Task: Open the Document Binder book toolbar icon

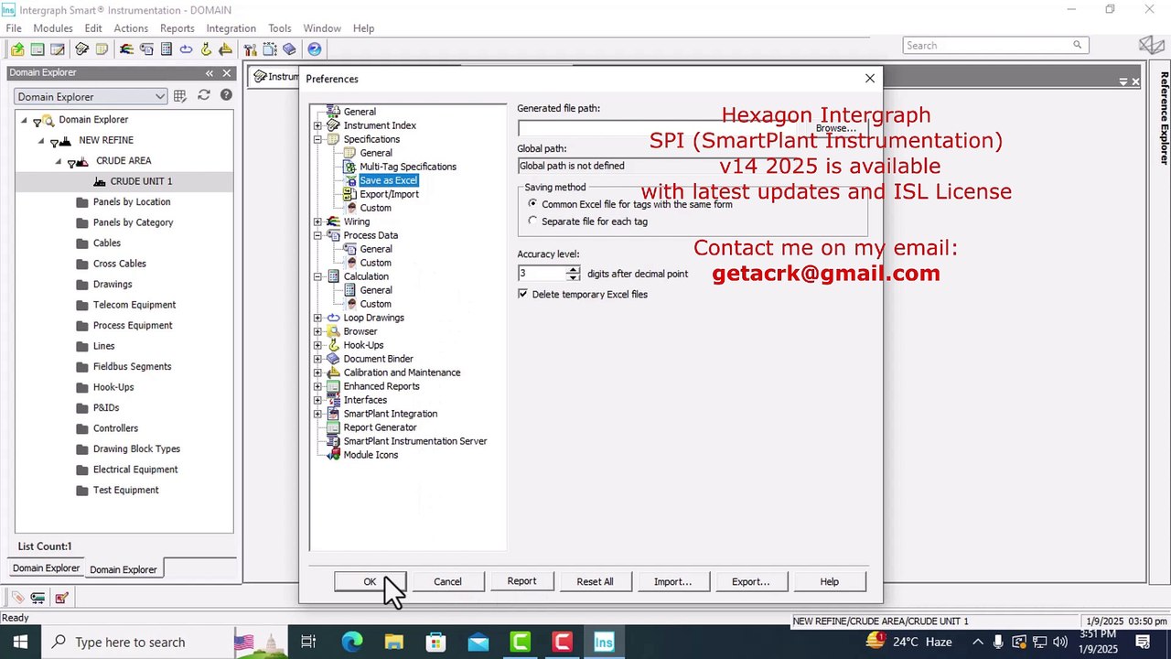Action: (x=290, y=49)
